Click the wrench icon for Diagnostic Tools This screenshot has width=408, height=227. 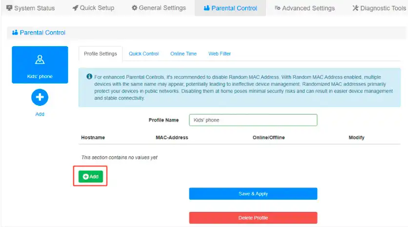(355, 8)
